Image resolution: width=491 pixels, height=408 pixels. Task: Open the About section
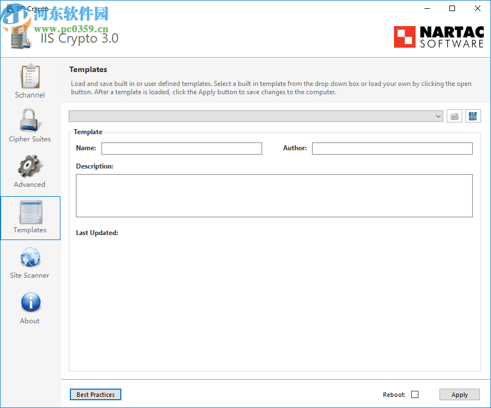click(30, 307)
